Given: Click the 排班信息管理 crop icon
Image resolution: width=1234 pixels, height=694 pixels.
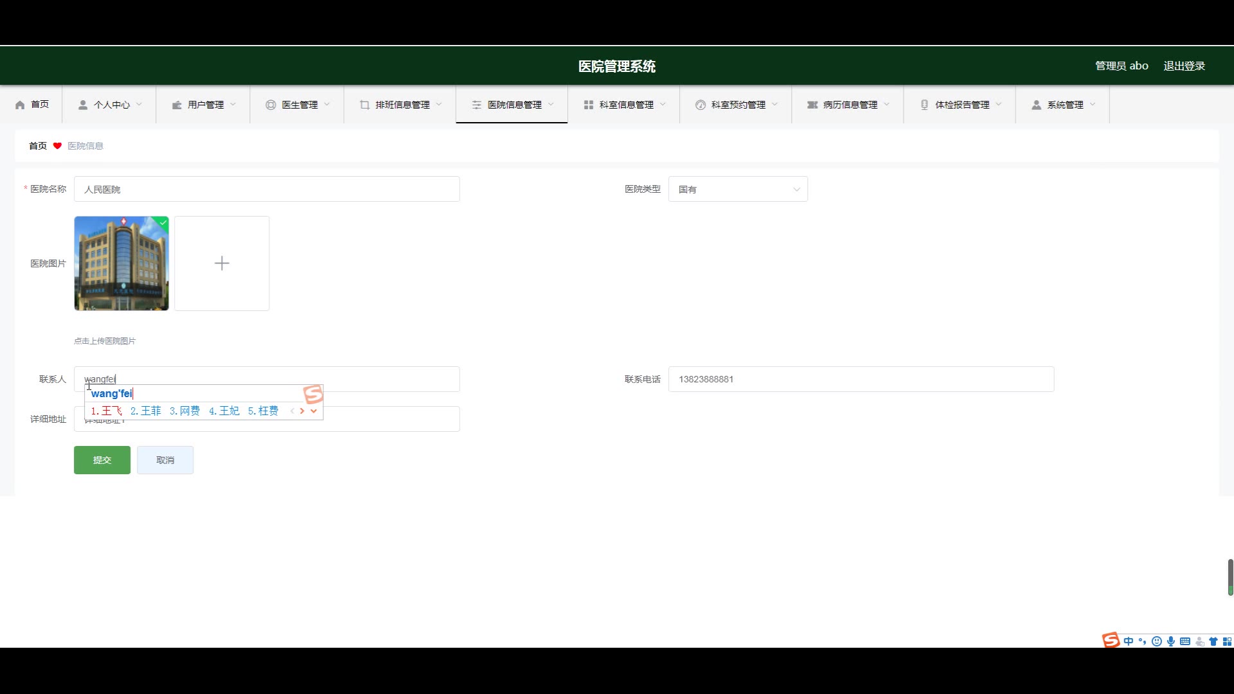Looking at the screenshot, I should [x=364, y=105].
